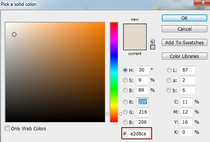Click the G field showing 216
The width and height of the screenshot is (210, 142).
(143, 112)
